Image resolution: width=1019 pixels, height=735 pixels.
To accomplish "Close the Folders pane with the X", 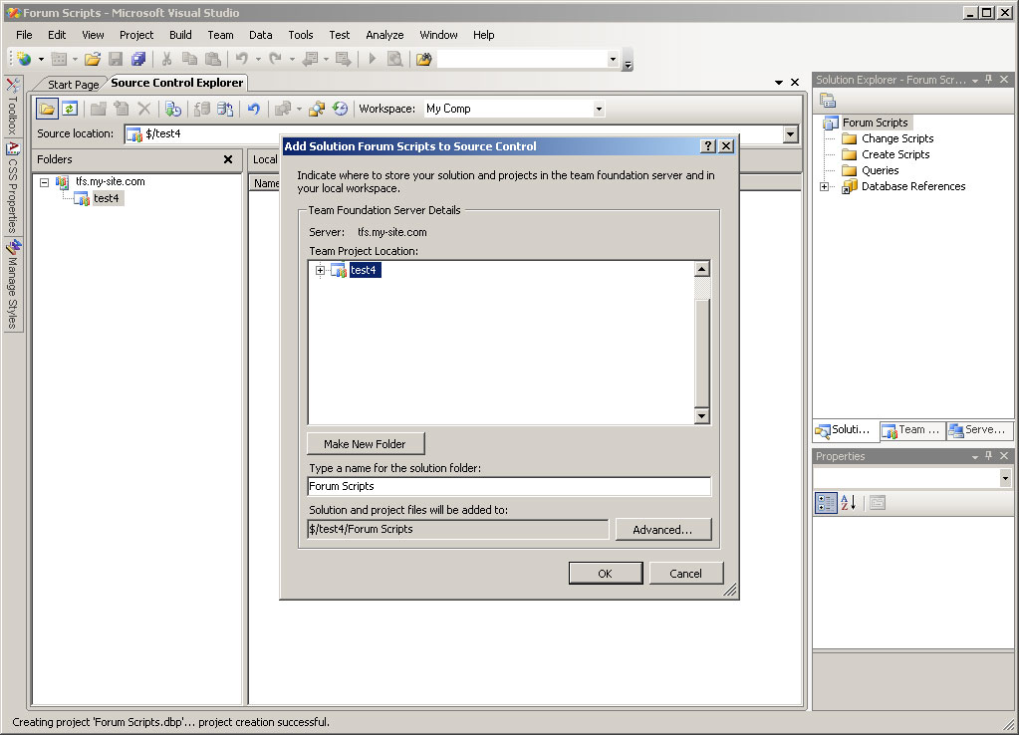I will point(228,159).
